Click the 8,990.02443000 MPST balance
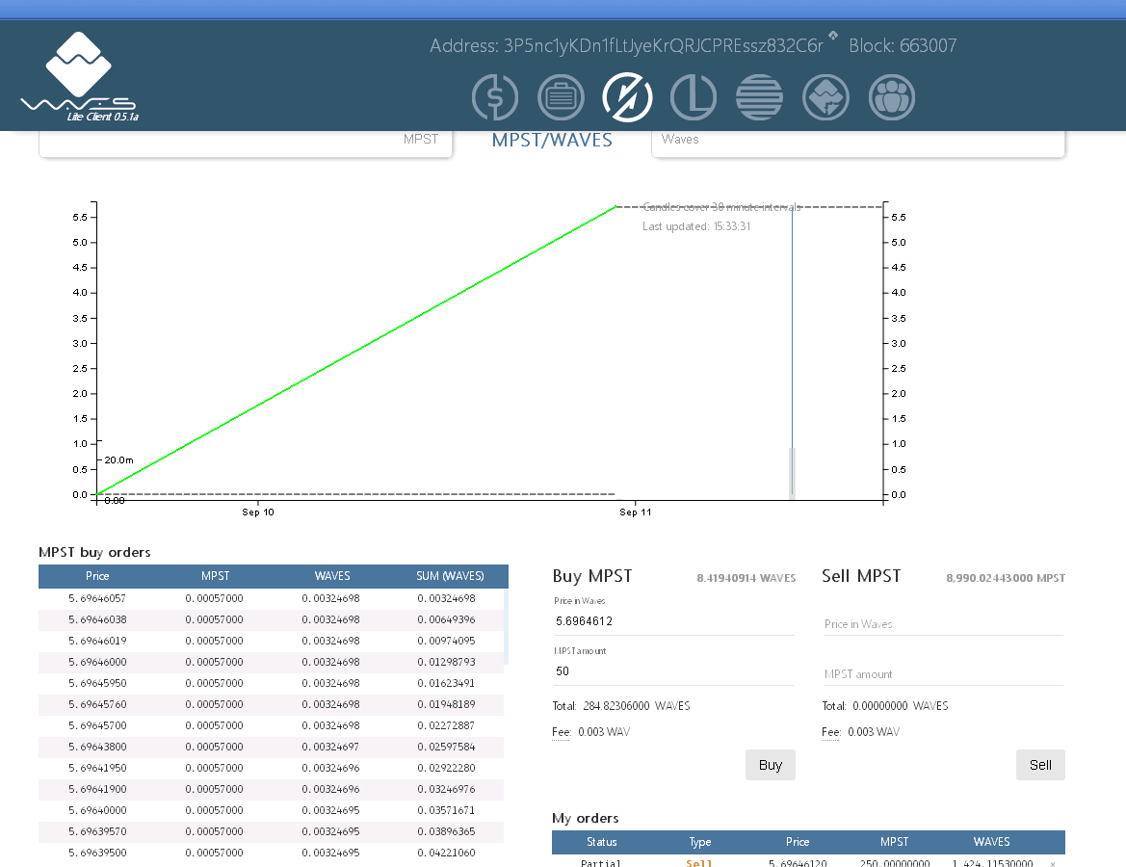This screenshot has width=1126, height=867. coord(1006,578)
